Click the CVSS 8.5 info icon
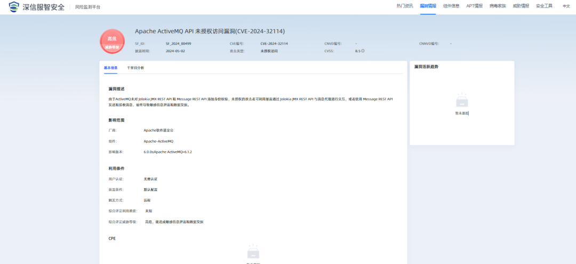 [363, 51]
